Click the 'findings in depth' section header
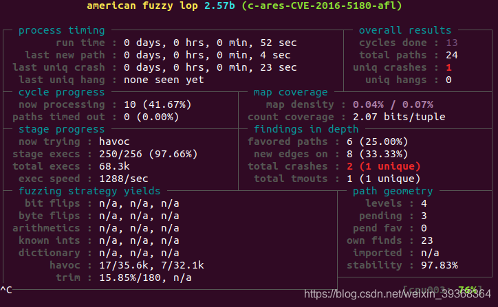Screen dimensions: 498x307 (x=306, y=129)
